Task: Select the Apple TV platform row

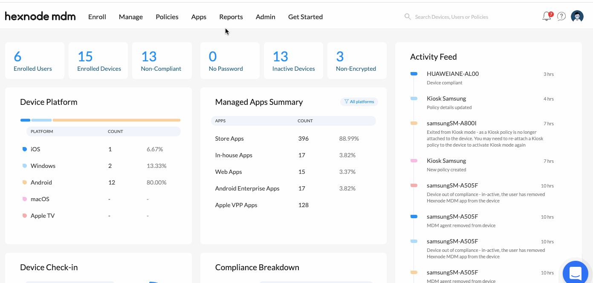Action: [101, 216]
